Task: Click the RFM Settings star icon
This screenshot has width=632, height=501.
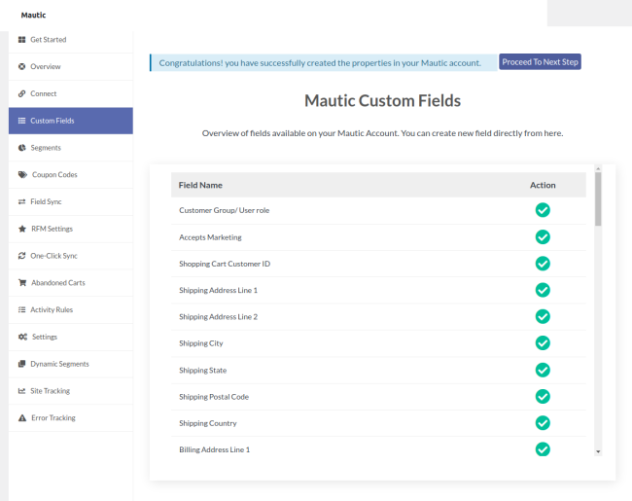Action: 21,229
